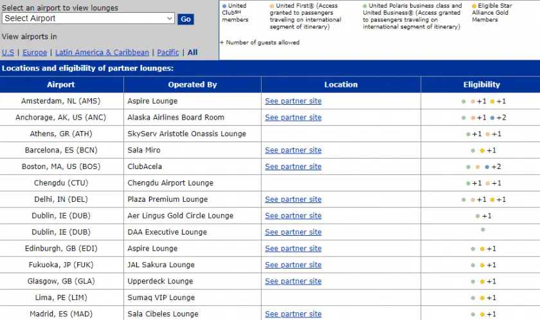
Task: Click the green United Polaris legend dot
Action: click(x=364, y=6)
